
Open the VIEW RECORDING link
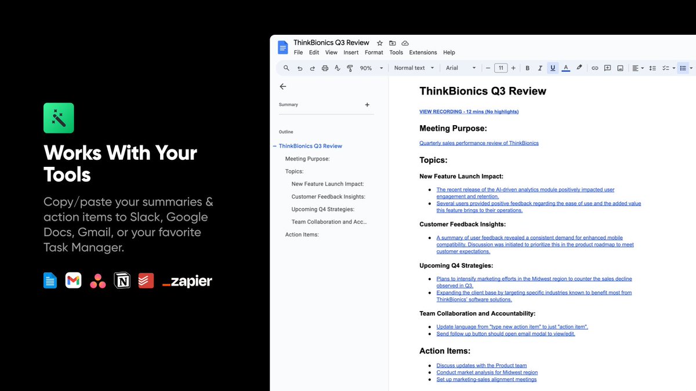(468, 111)
